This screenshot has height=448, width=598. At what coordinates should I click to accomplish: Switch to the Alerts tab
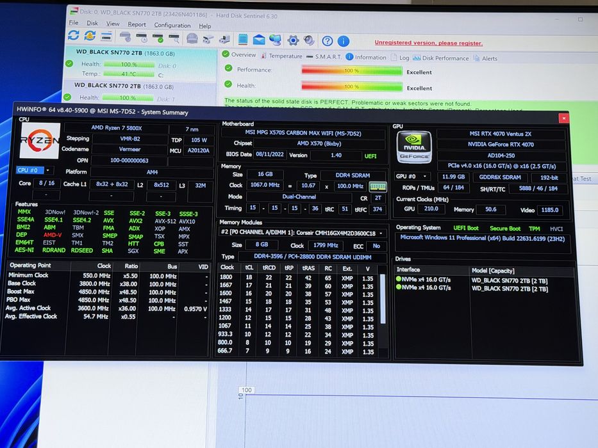(485, 58)
